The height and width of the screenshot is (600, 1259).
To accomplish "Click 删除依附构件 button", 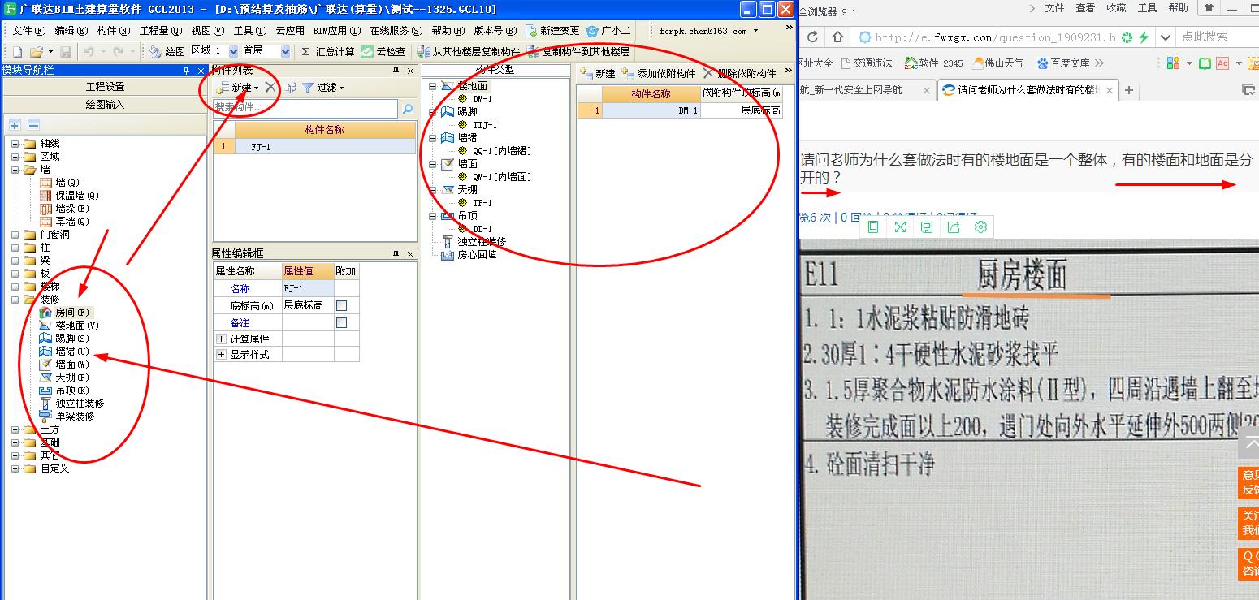I will (740, 73).
